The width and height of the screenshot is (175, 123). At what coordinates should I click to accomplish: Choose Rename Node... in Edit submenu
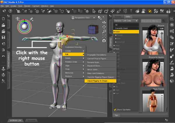[100, 62]
